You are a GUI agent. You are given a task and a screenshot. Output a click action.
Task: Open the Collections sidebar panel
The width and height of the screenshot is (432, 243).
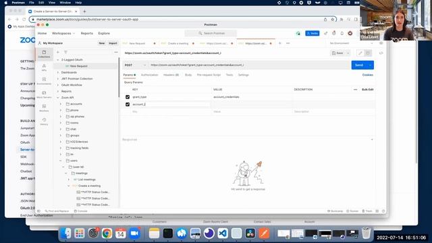point(44,54)
